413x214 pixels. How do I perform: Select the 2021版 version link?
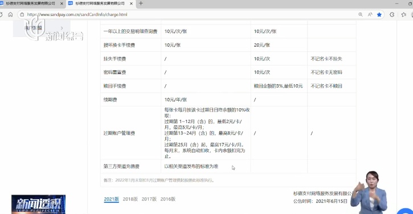pyautogui.click(x=112, y=199)
